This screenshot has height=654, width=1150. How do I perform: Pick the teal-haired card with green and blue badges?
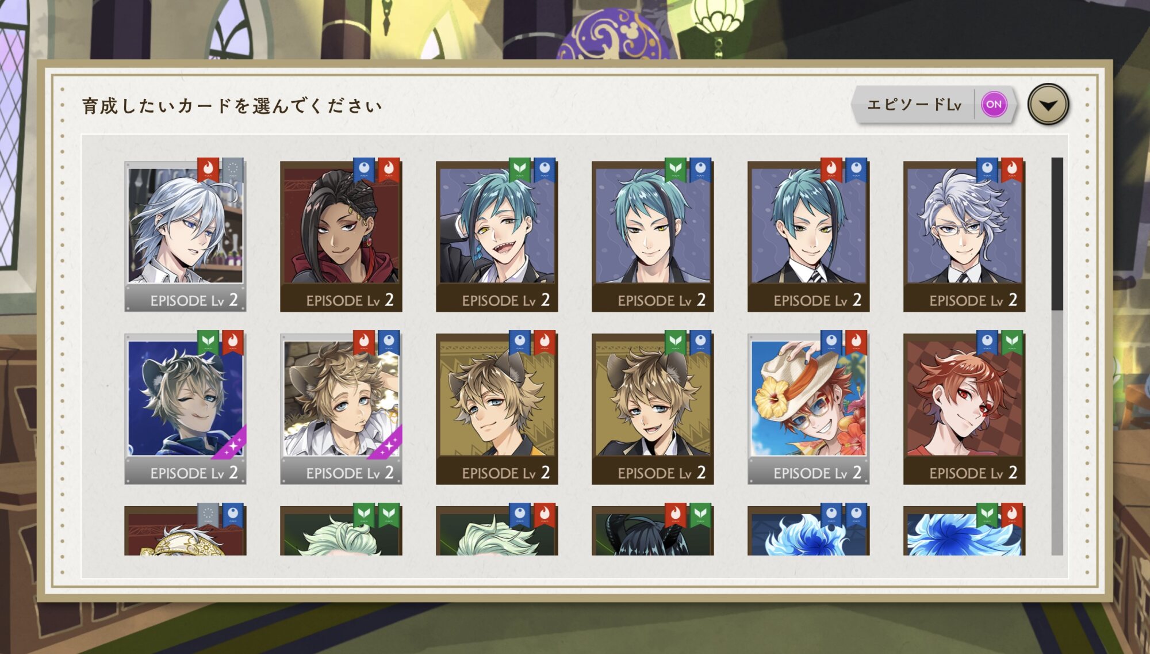[653, 236]
